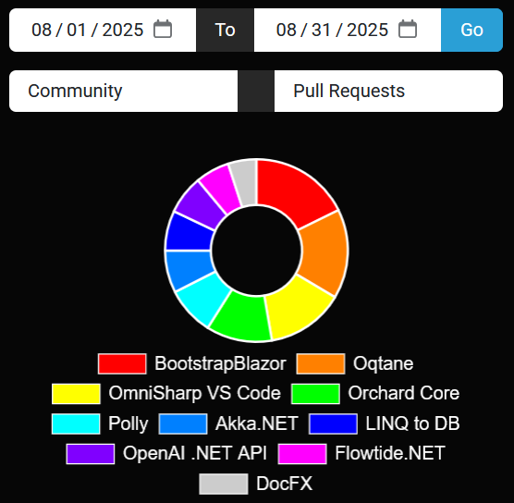Screen dimensions: 514x503
Task: Click the OmniSharp VS Code legend label
Action: point(195,393)
